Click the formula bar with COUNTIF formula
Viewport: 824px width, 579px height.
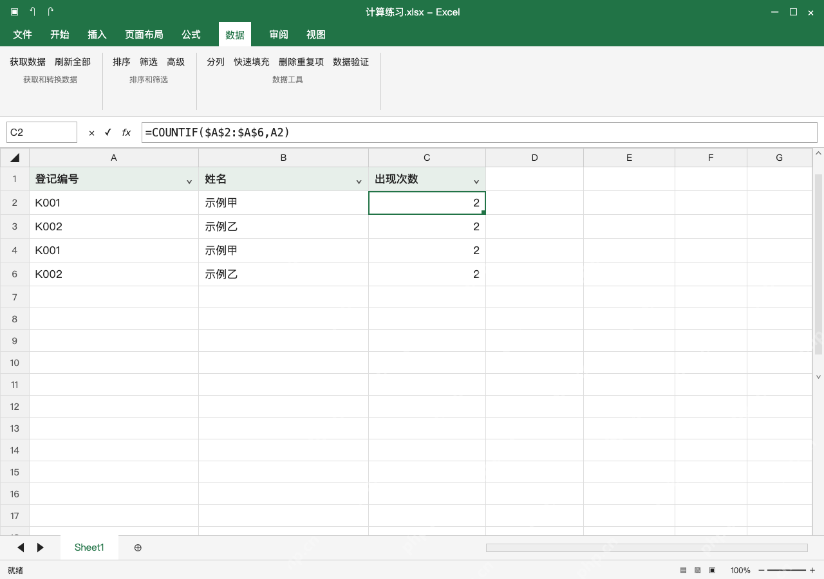(480, 133)
